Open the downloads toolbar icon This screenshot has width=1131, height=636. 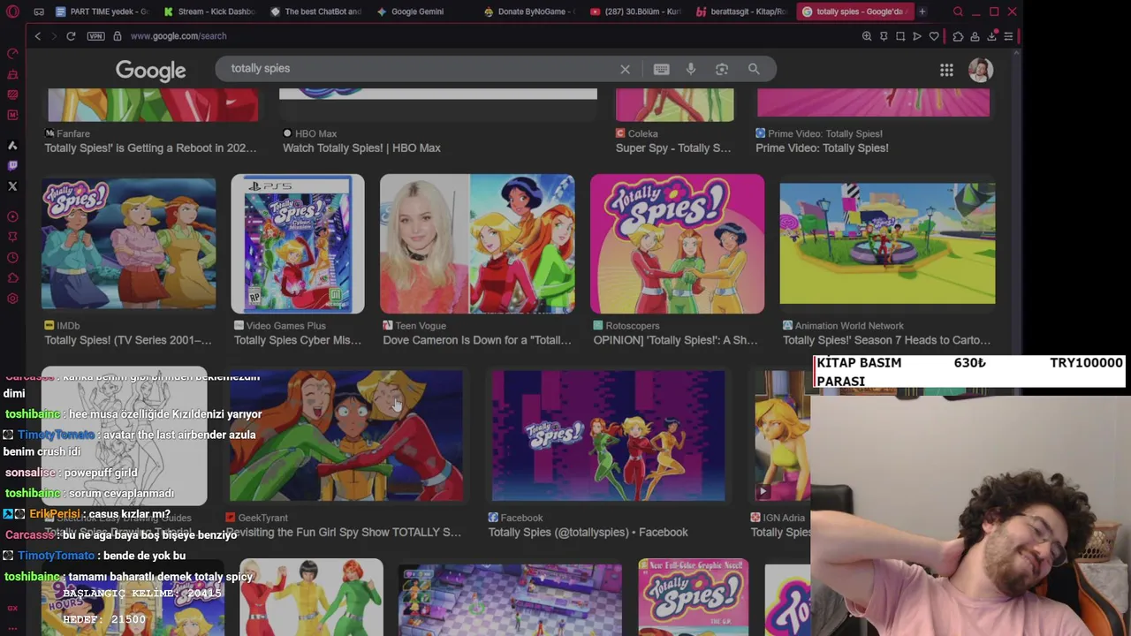(x=991, y=36)
